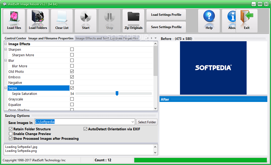Toggle AutoDetect Orientation via EXIF
This screenshot has height=165, width=271.
click(85, 129)
